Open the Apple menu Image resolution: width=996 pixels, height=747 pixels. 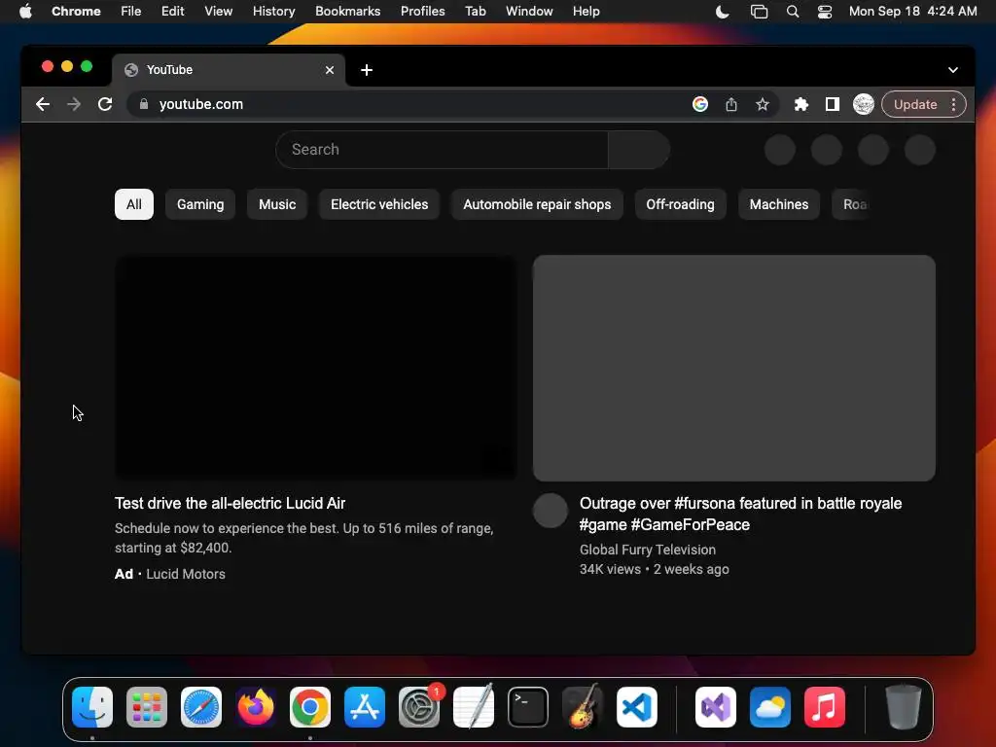(25, 11)
